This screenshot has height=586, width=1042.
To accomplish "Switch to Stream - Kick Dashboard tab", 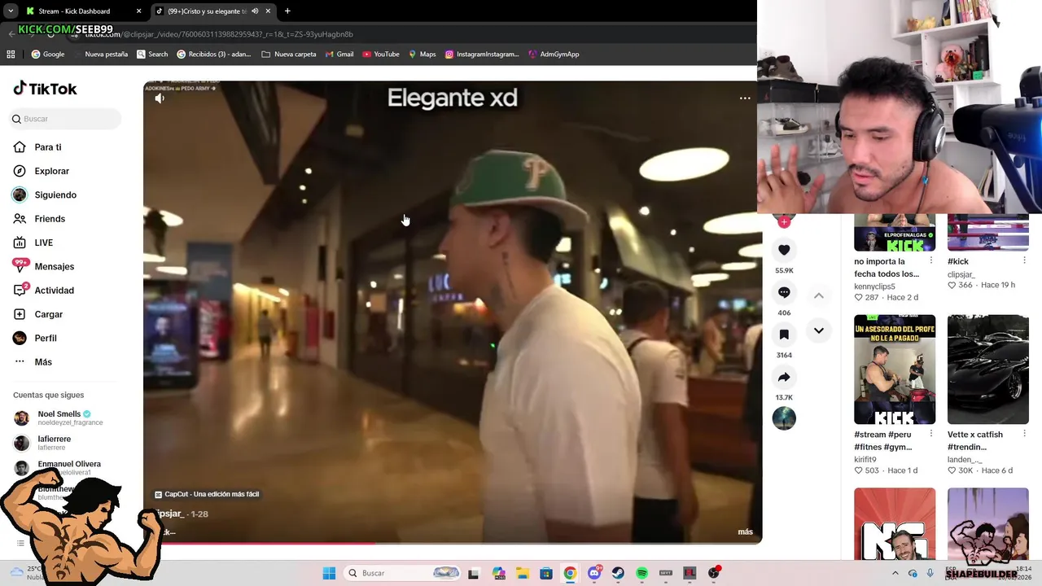I will 81,11.
